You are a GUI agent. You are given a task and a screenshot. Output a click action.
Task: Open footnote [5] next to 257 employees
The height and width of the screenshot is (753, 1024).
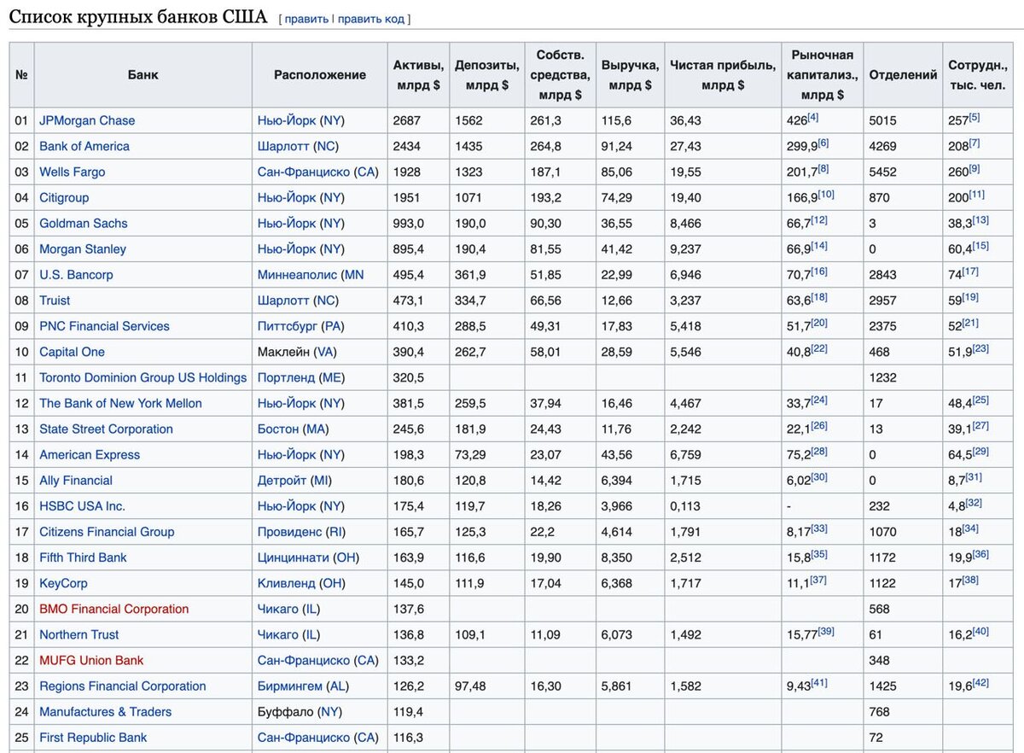(975, 117)
